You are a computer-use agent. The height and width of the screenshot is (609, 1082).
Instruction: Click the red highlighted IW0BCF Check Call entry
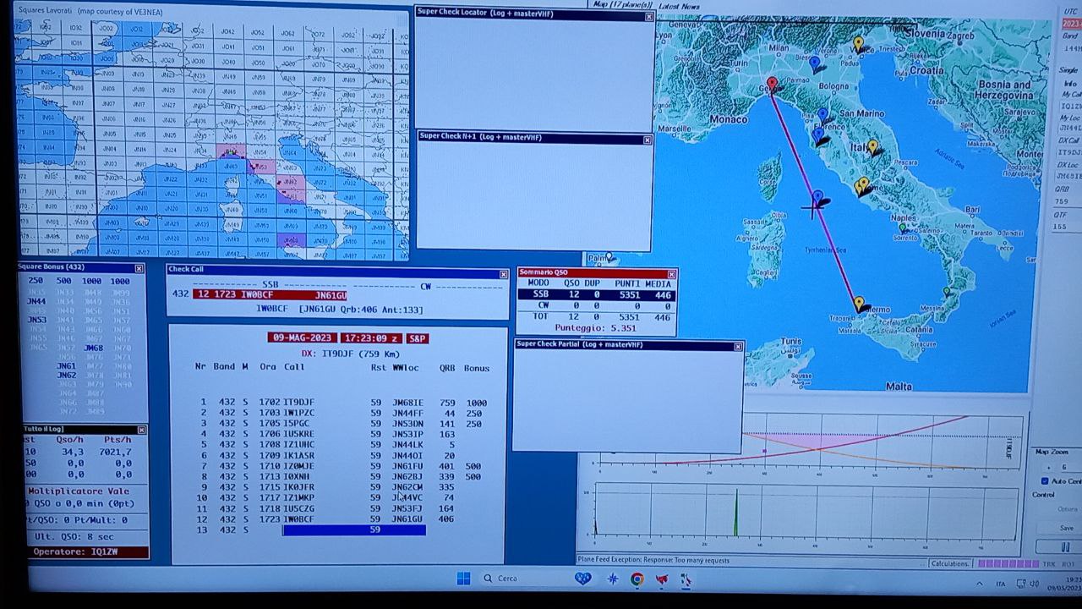tap(270, 295)
